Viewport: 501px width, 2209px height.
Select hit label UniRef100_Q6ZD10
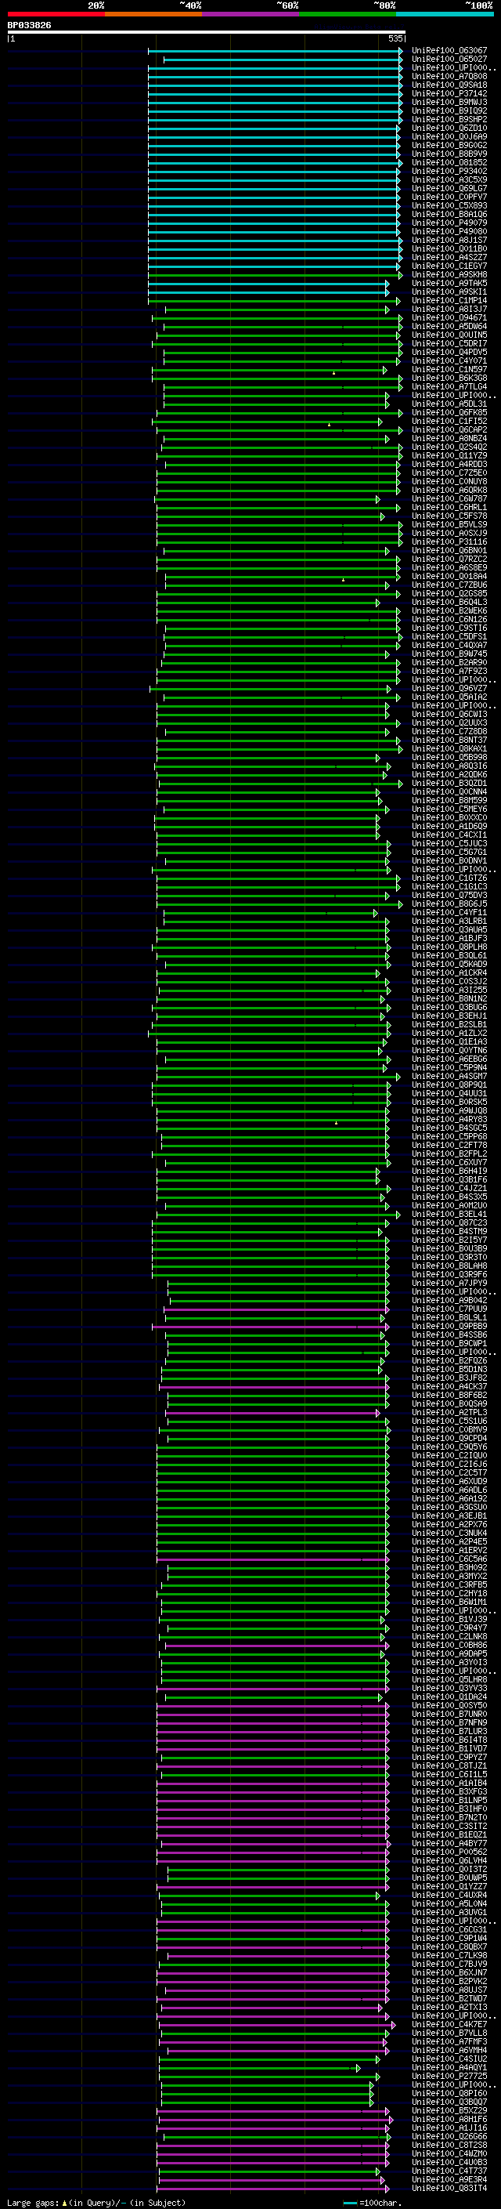coord(449,128)
